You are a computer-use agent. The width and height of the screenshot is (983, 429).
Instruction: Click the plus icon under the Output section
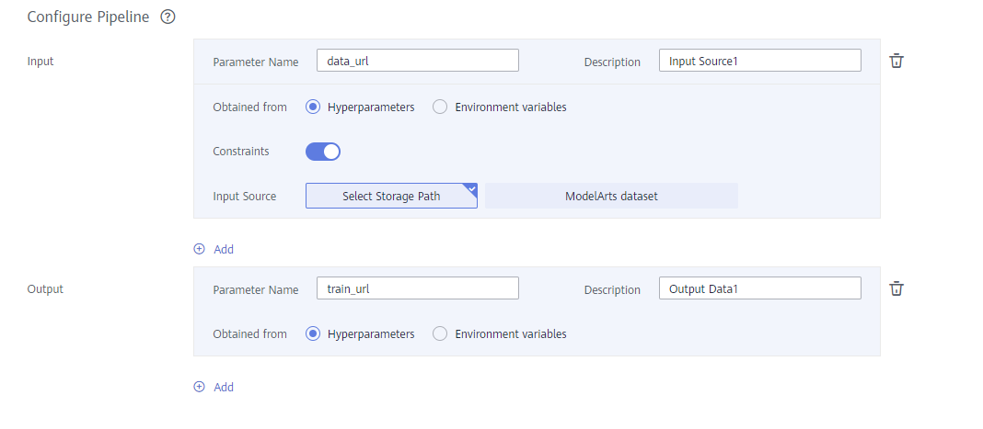tap(199, 387)
